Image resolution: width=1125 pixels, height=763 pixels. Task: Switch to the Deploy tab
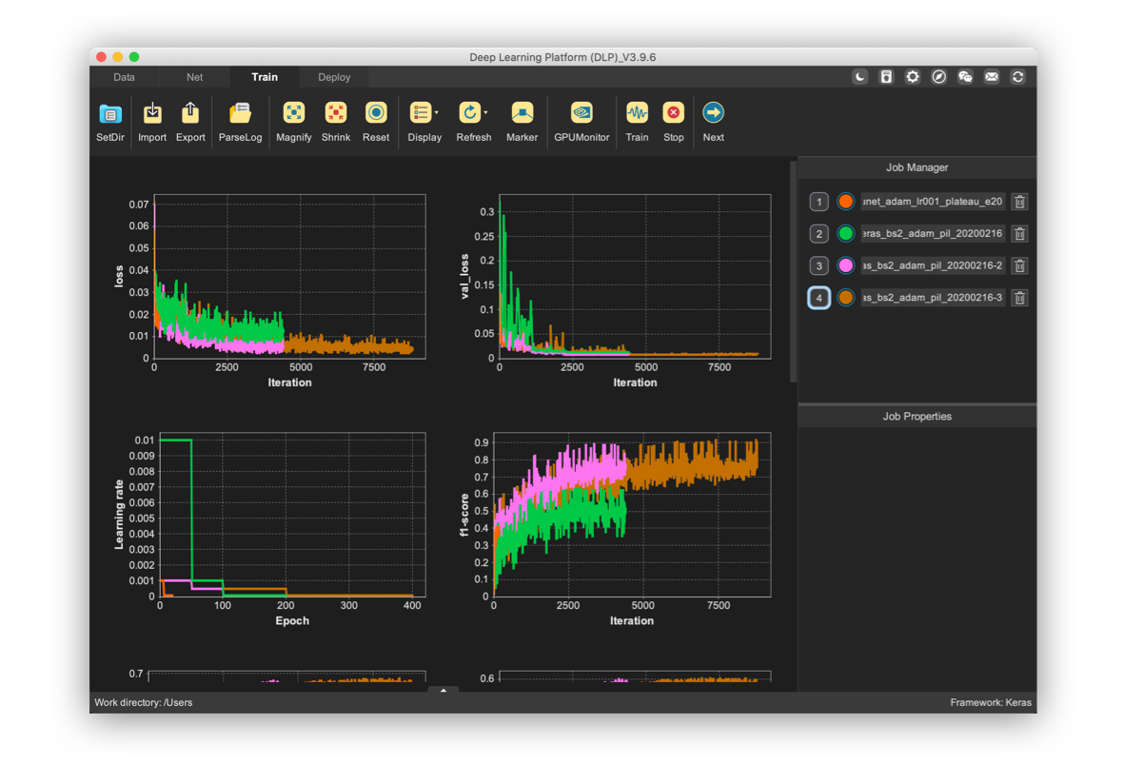click(334, 77)
